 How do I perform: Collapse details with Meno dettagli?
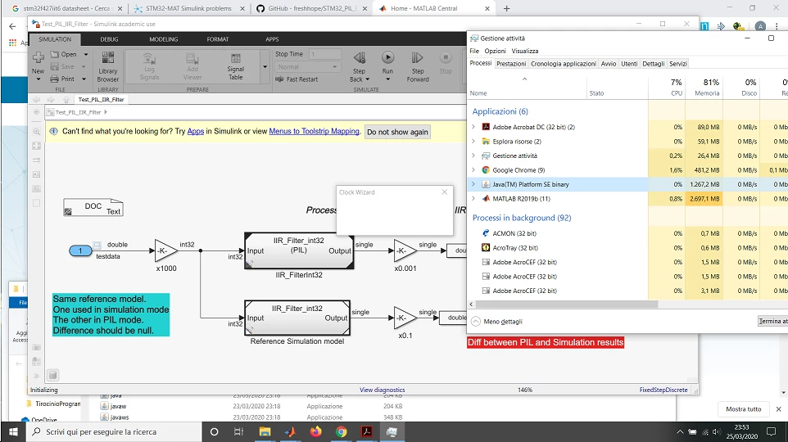pyautogui.click(x=497, y=322)
